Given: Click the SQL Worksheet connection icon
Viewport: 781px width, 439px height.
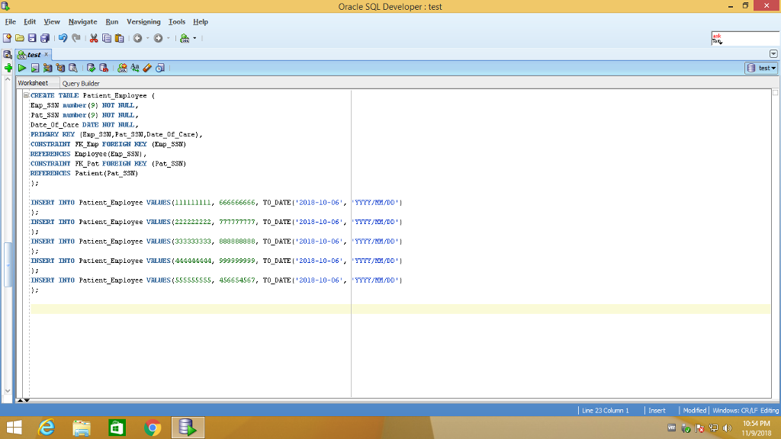Looking at the screenshot, I should point(185,38).
